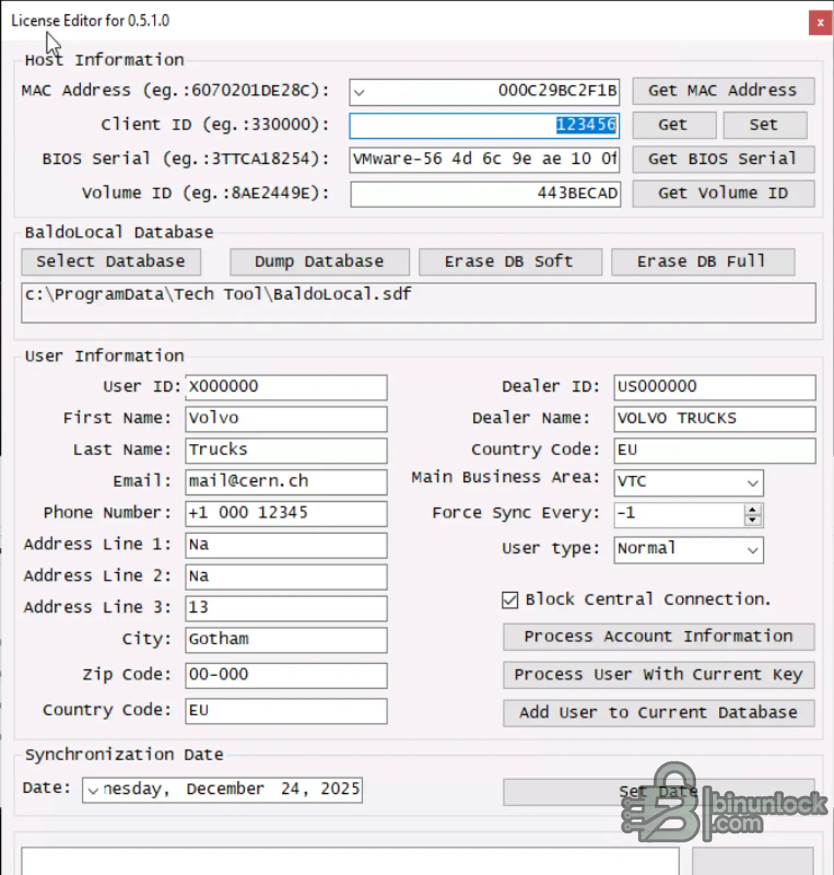This screenshot has width=834, height=875.
Task: Edit the Address Line 3 field
Action: click(286, 608)
